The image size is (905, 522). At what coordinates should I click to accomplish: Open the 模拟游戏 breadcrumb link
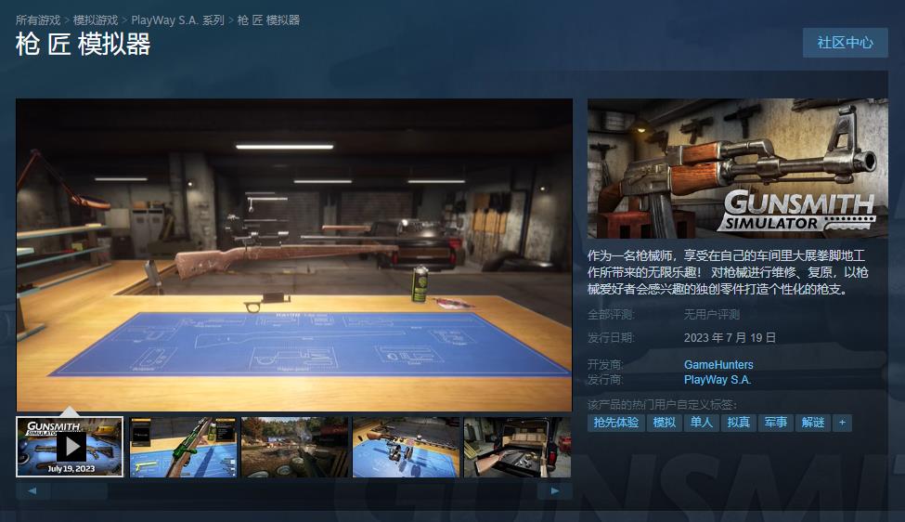point(96,20)
